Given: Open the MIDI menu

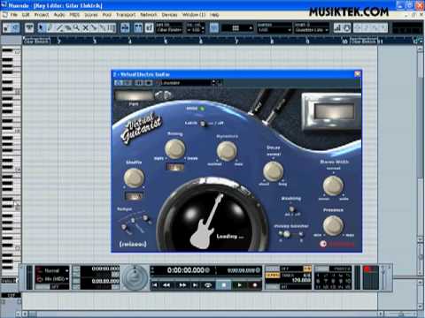Looking at the screenshot, I should tap(74, 15).
